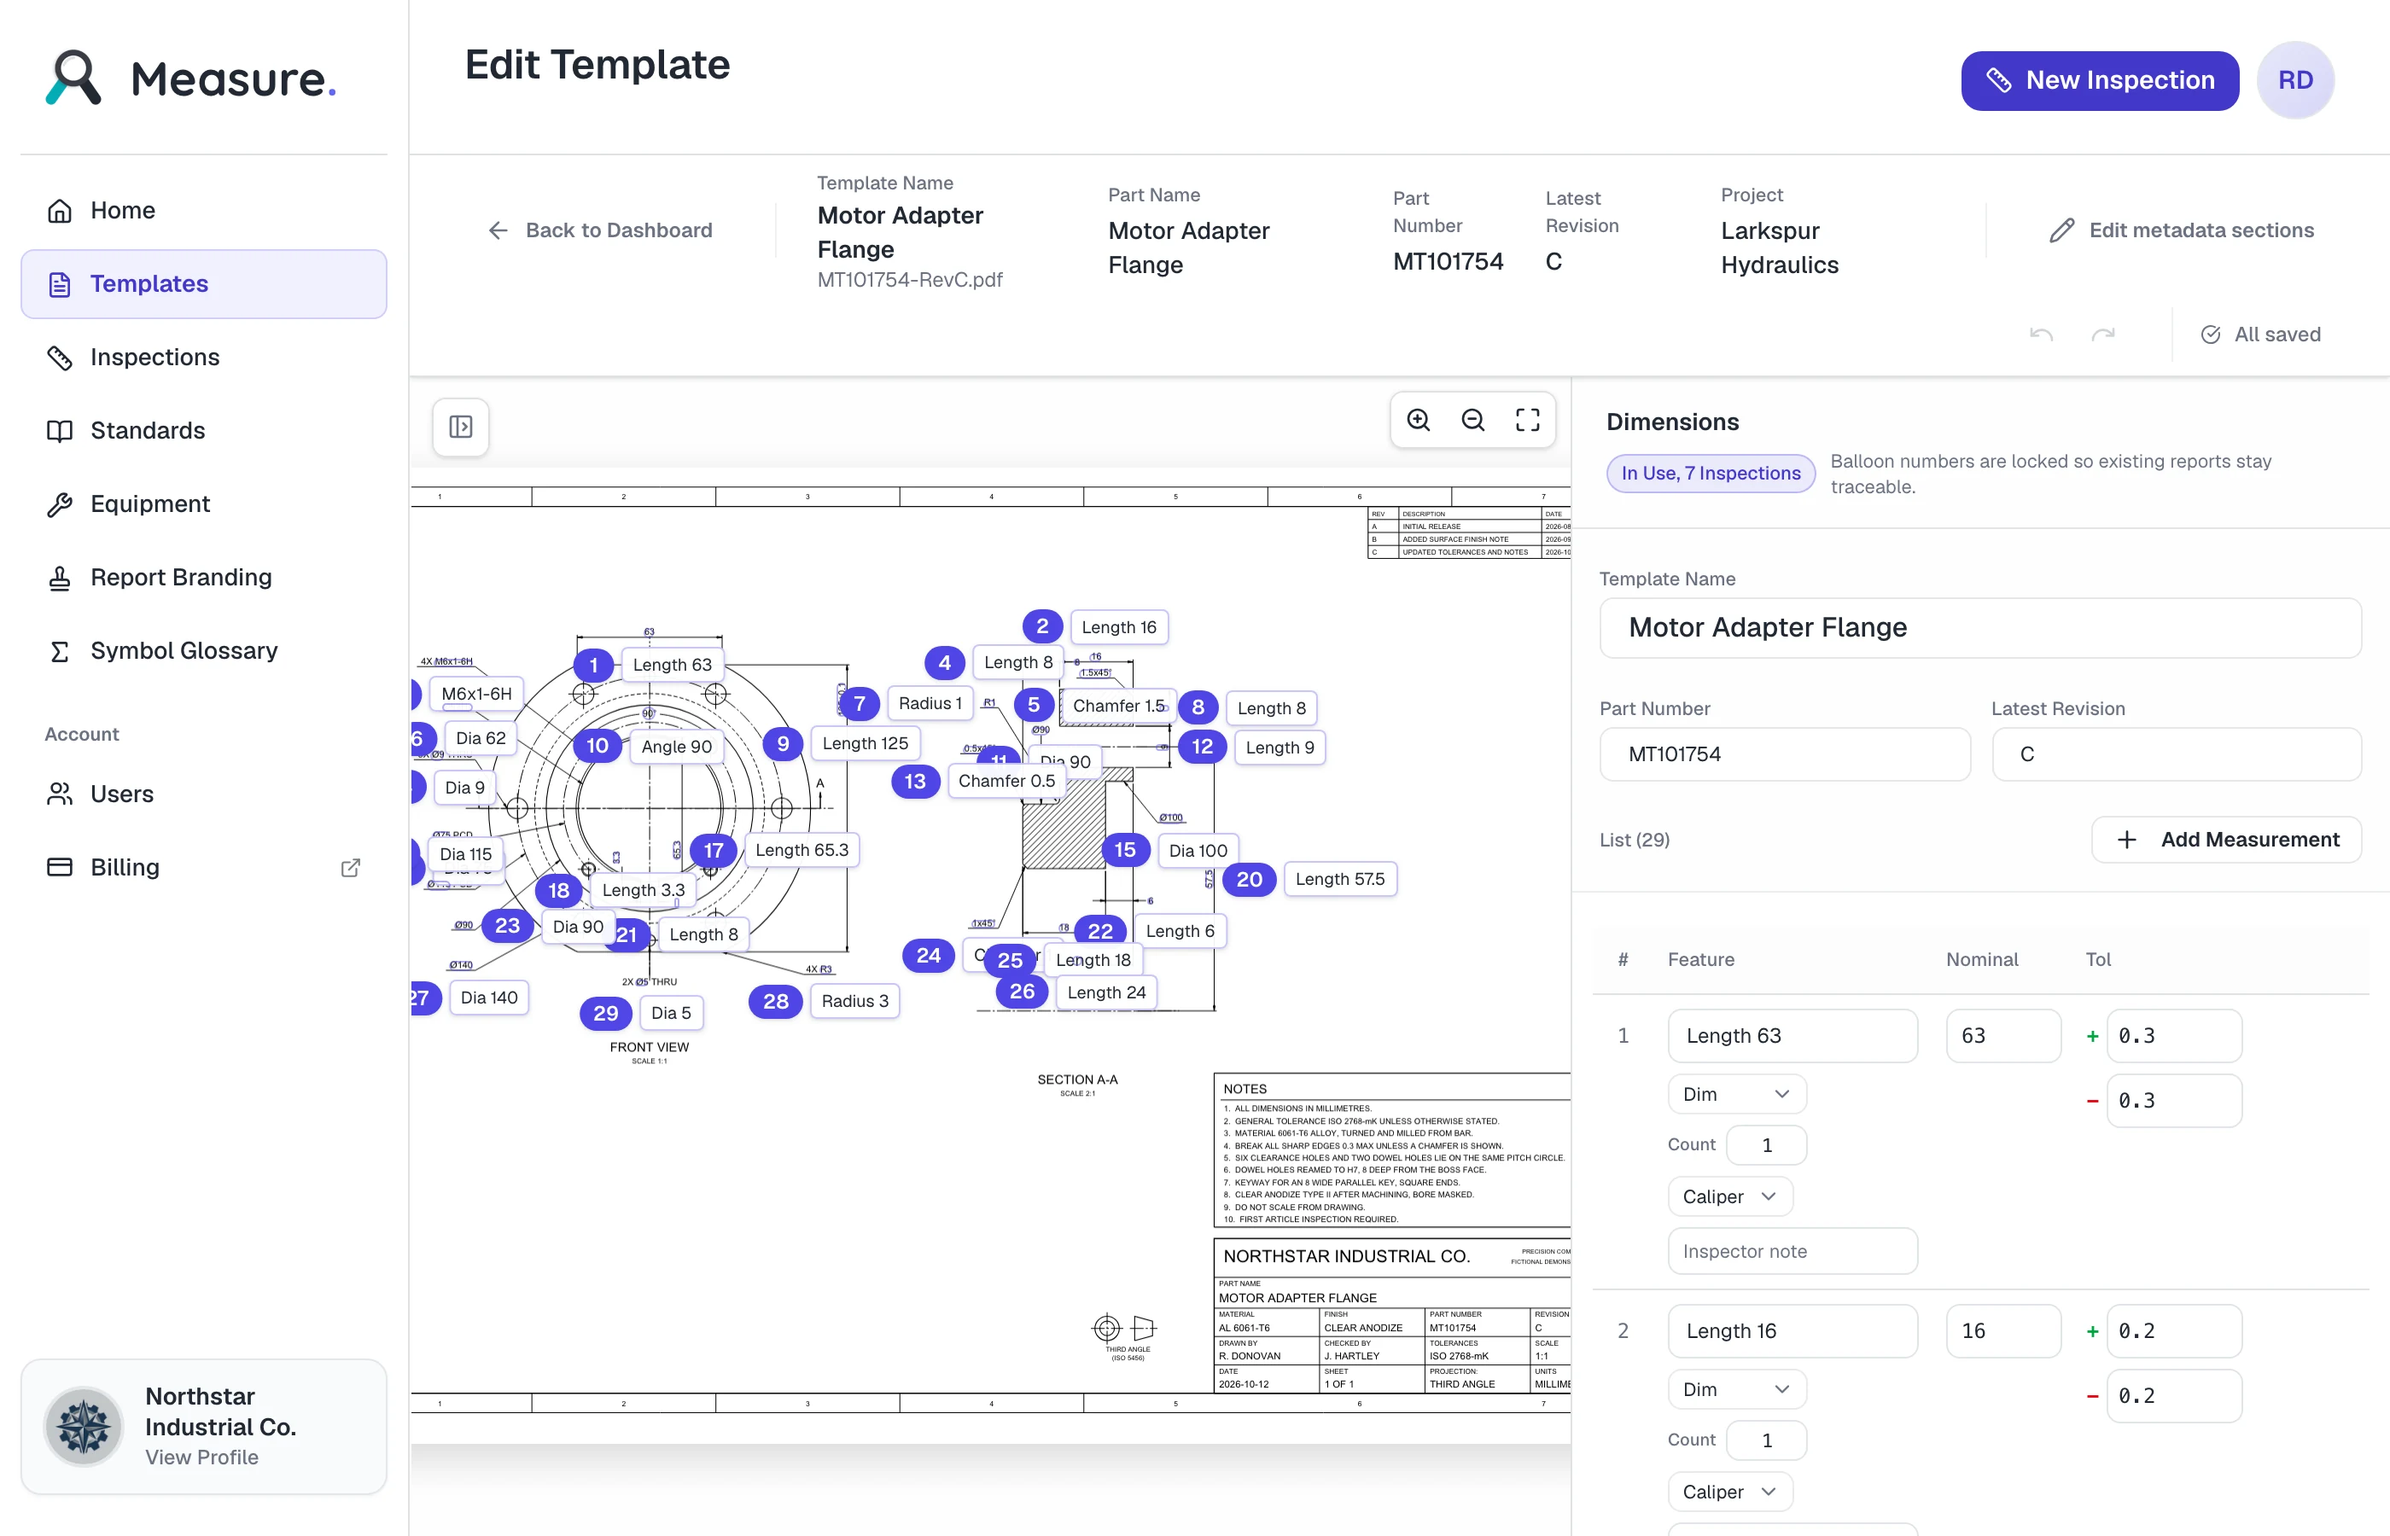This screenshot has width=2390, height=1536.
Task: Click the 'In Use, 7 Inspections' badge
Action: point(1710,474)
